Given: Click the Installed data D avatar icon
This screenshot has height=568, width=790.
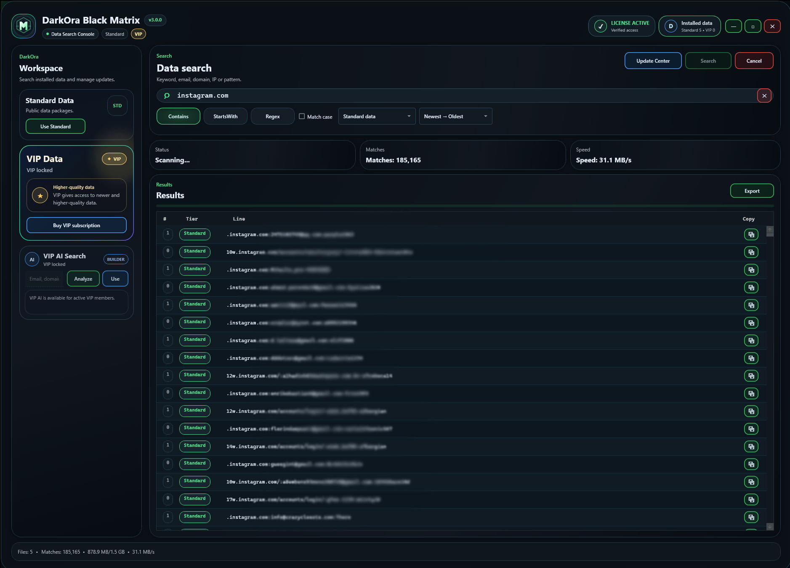Looking at the screenshot, I should [671, 26].
